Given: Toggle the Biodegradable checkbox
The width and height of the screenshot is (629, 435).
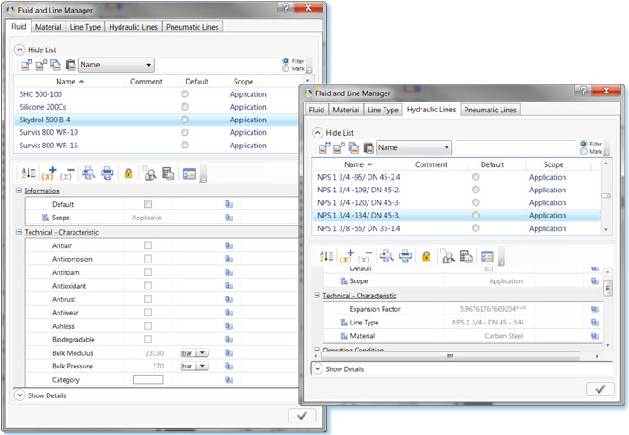Looking at the screenshot, I should click(x=147, y=340).
